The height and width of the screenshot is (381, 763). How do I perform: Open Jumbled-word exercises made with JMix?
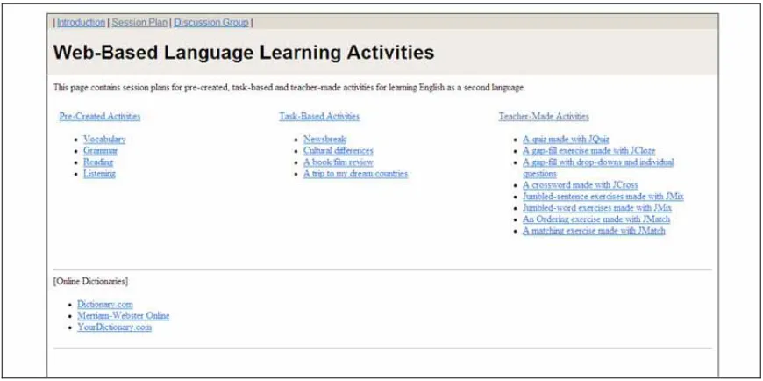coord(597,208)
